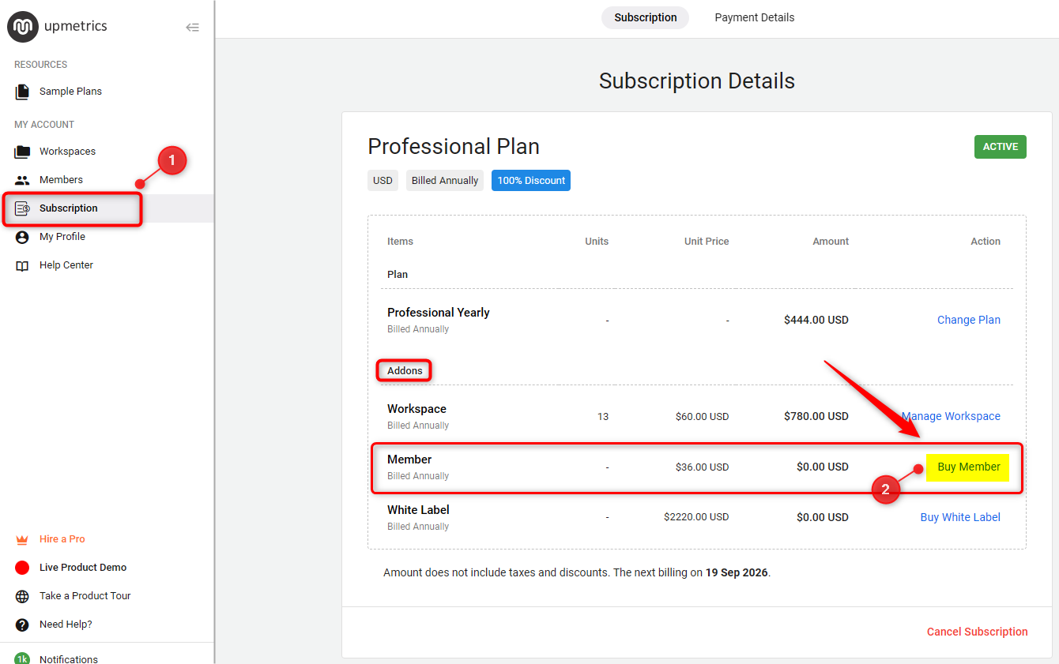Click the $2220.00 USD unit price
The width and height of the screenshot is (1059, 664).
(696, 517)
